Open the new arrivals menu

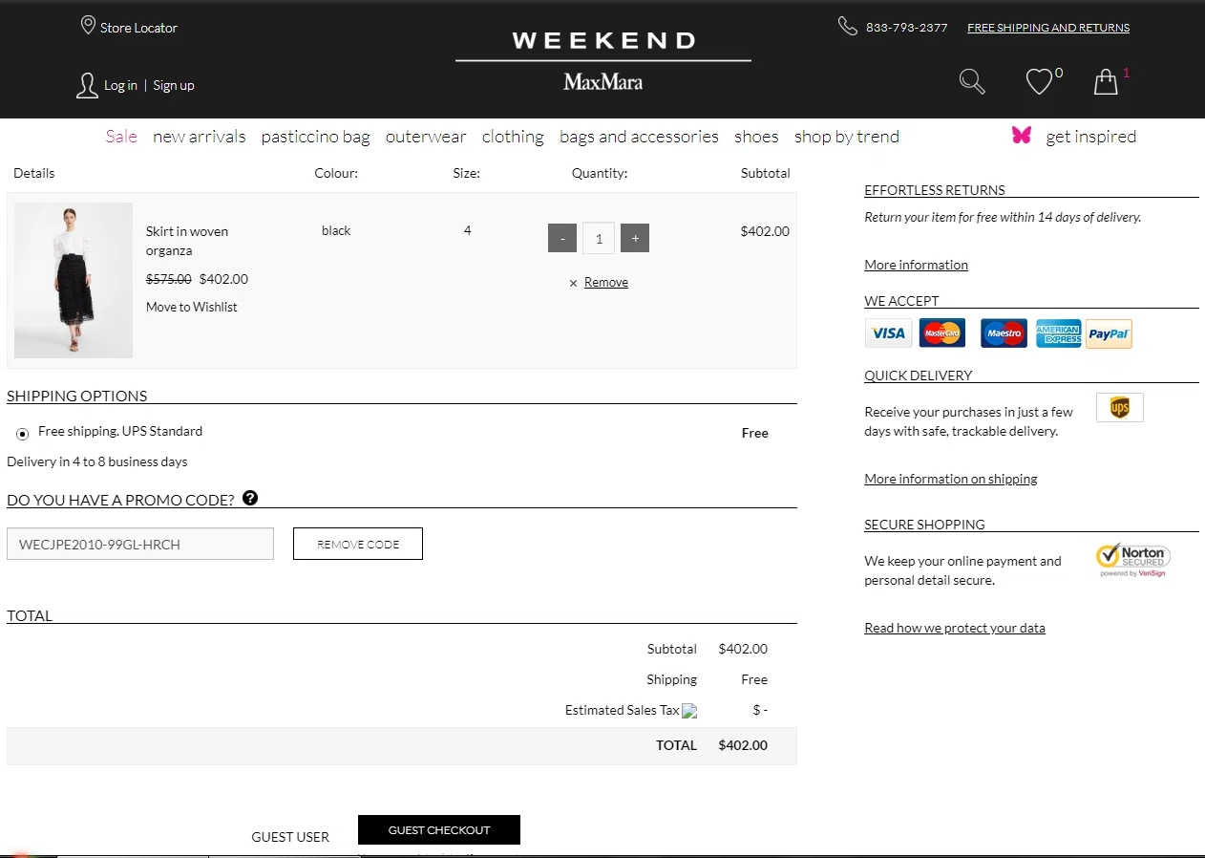point(200,137)
